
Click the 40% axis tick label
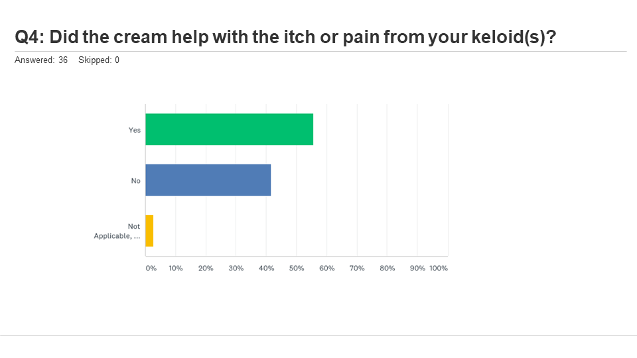pos(267,268)
